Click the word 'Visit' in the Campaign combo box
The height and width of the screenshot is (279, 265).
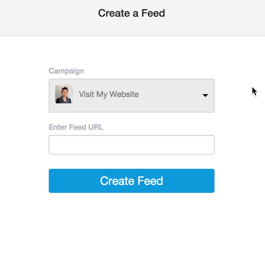(87, 94)
